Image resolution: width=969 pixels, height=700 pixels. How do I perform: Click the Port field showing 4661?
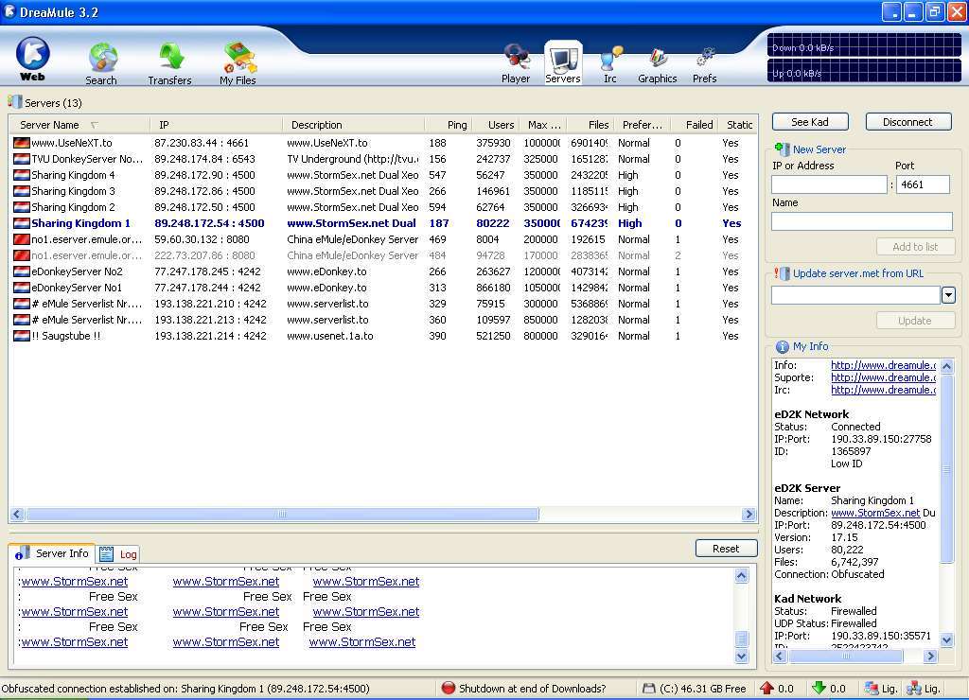(x=923, y=184)
